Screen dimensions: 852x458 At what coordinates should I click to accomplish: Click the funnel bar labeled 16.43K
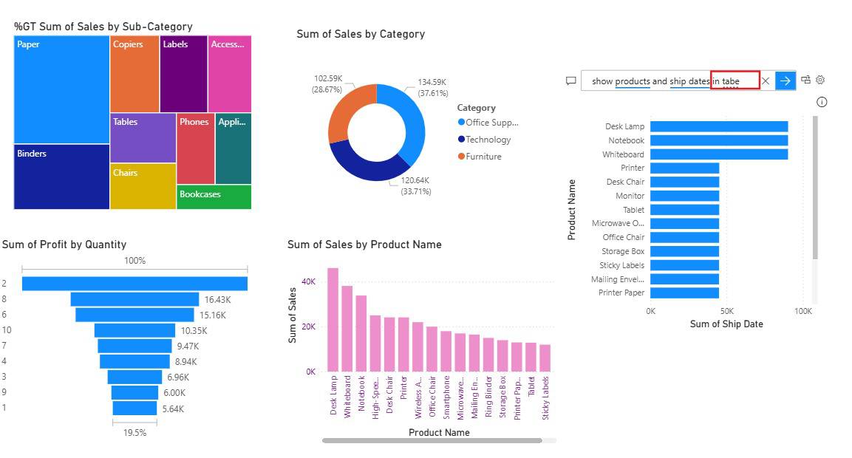(134, 299)
